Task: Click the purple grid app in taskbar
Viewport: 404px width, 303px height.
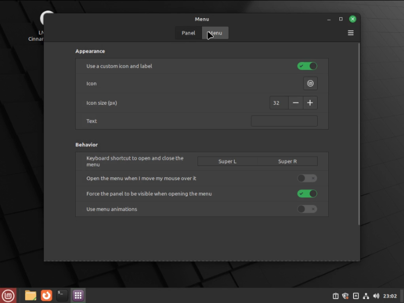Action: (78, 295)
